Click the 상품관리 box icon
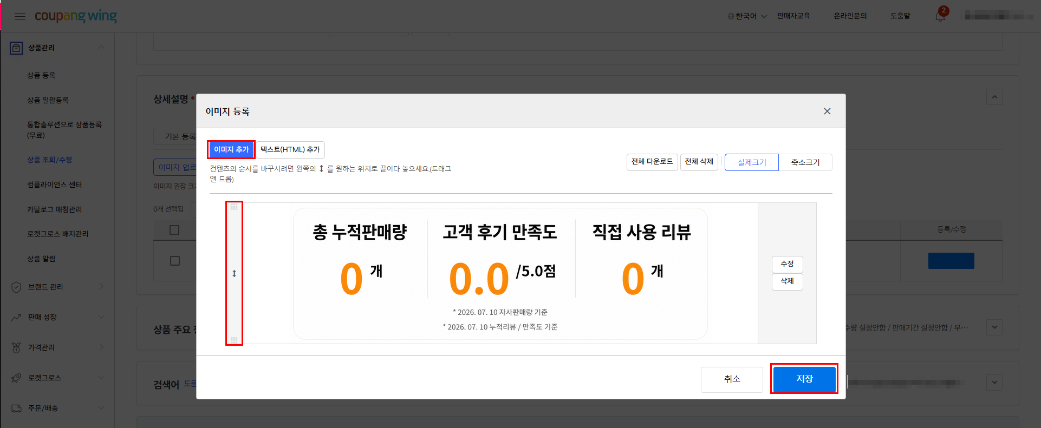Viewport: 1041px width, 428px height. click(16, 48)
